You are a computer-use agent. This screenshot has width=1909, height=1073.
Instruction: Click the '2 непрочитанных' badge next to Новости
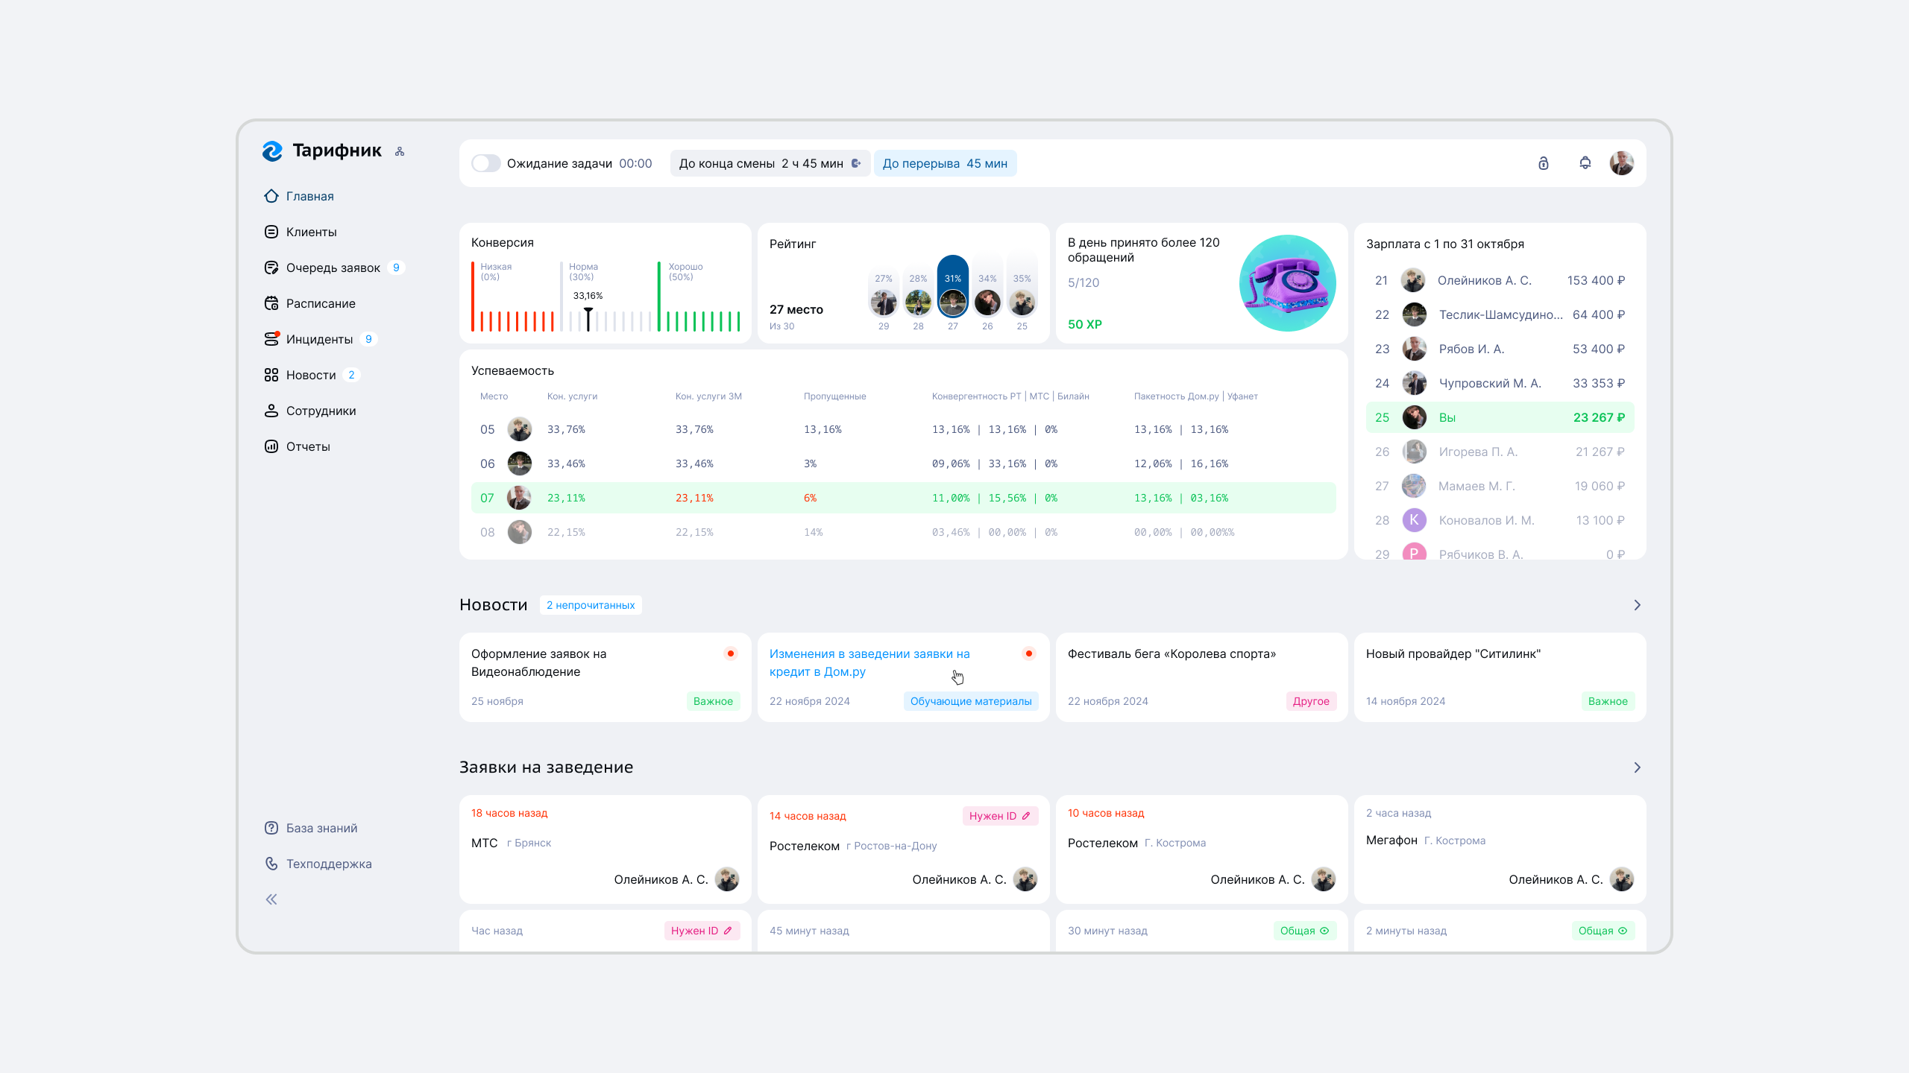[x=591, y=604]
